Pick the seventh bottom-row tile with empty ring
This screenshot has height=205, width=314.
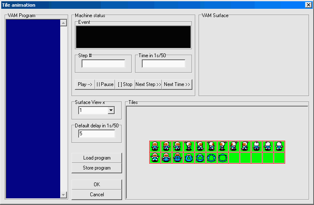coord(223,158)
